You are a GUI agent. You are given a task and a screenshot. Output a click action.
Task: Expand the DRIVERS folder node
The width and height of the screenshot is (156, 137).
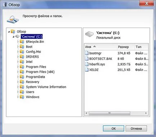pyautogui.click(x=18, y=57)
